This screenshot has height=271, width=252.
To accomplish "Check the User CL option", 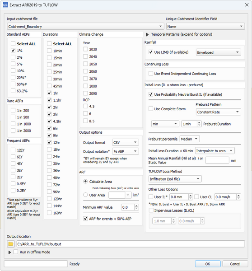I will [196, 196].
